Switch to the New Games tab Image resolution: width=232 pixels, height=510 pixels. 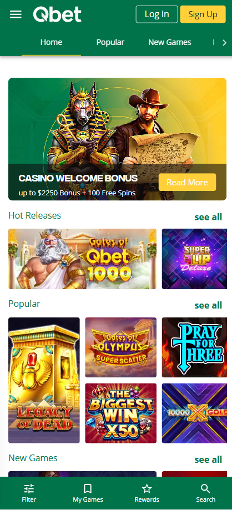coord(169,42)
